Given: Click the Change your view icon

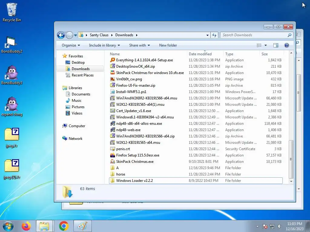Looking at the screenshot, I should (259, 45).
